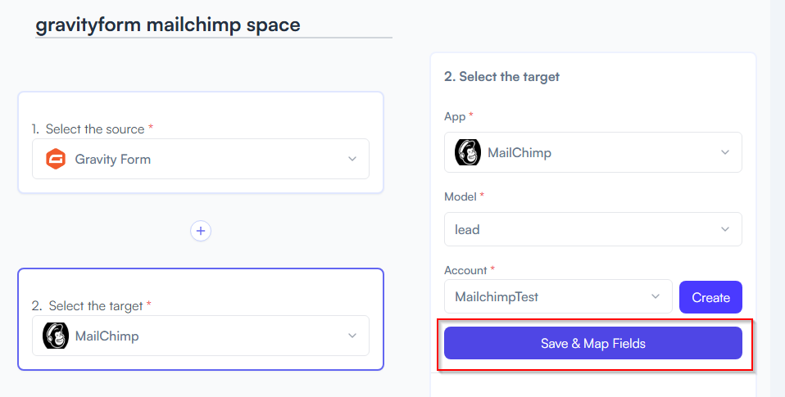Click the MailChimp monkey icon in App field
The height and width of the screenshot is (397, 785).
[x=468, y=152]
